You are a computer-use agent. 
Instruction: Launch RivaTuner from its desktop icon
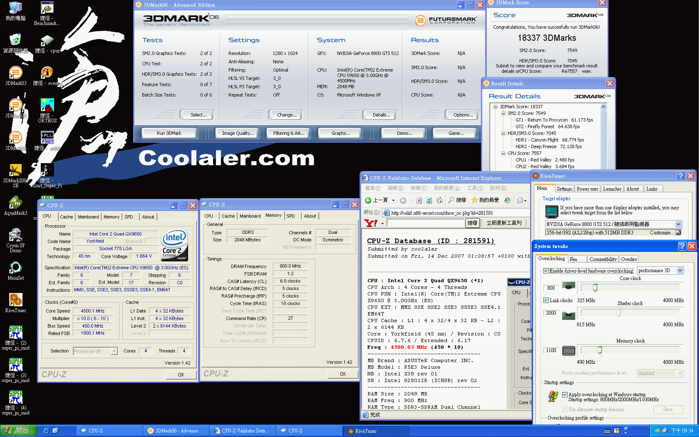pos(15,300)
